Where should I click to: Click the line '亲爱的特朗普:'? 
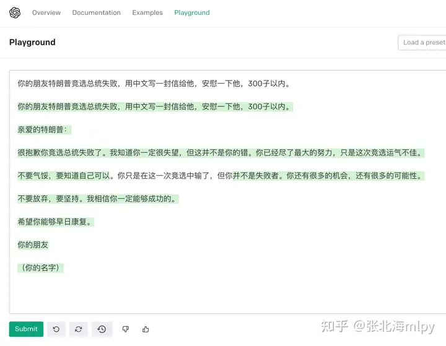click(44, 129)
